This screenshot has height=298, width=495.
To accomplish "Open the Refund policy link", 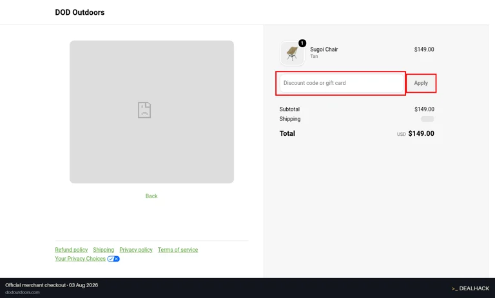I will click(72, 250).
